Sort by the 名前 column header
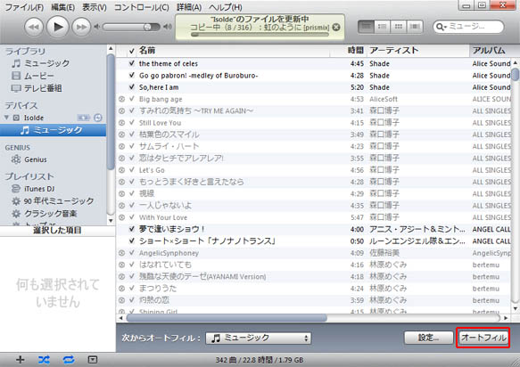Viewport: 520px width, 367px height. pos(232,51)
